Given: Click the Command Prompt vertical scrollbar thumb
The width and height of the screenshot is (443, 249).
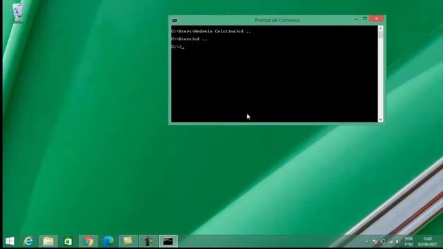Looking at the screenshot, I should 381,35.
